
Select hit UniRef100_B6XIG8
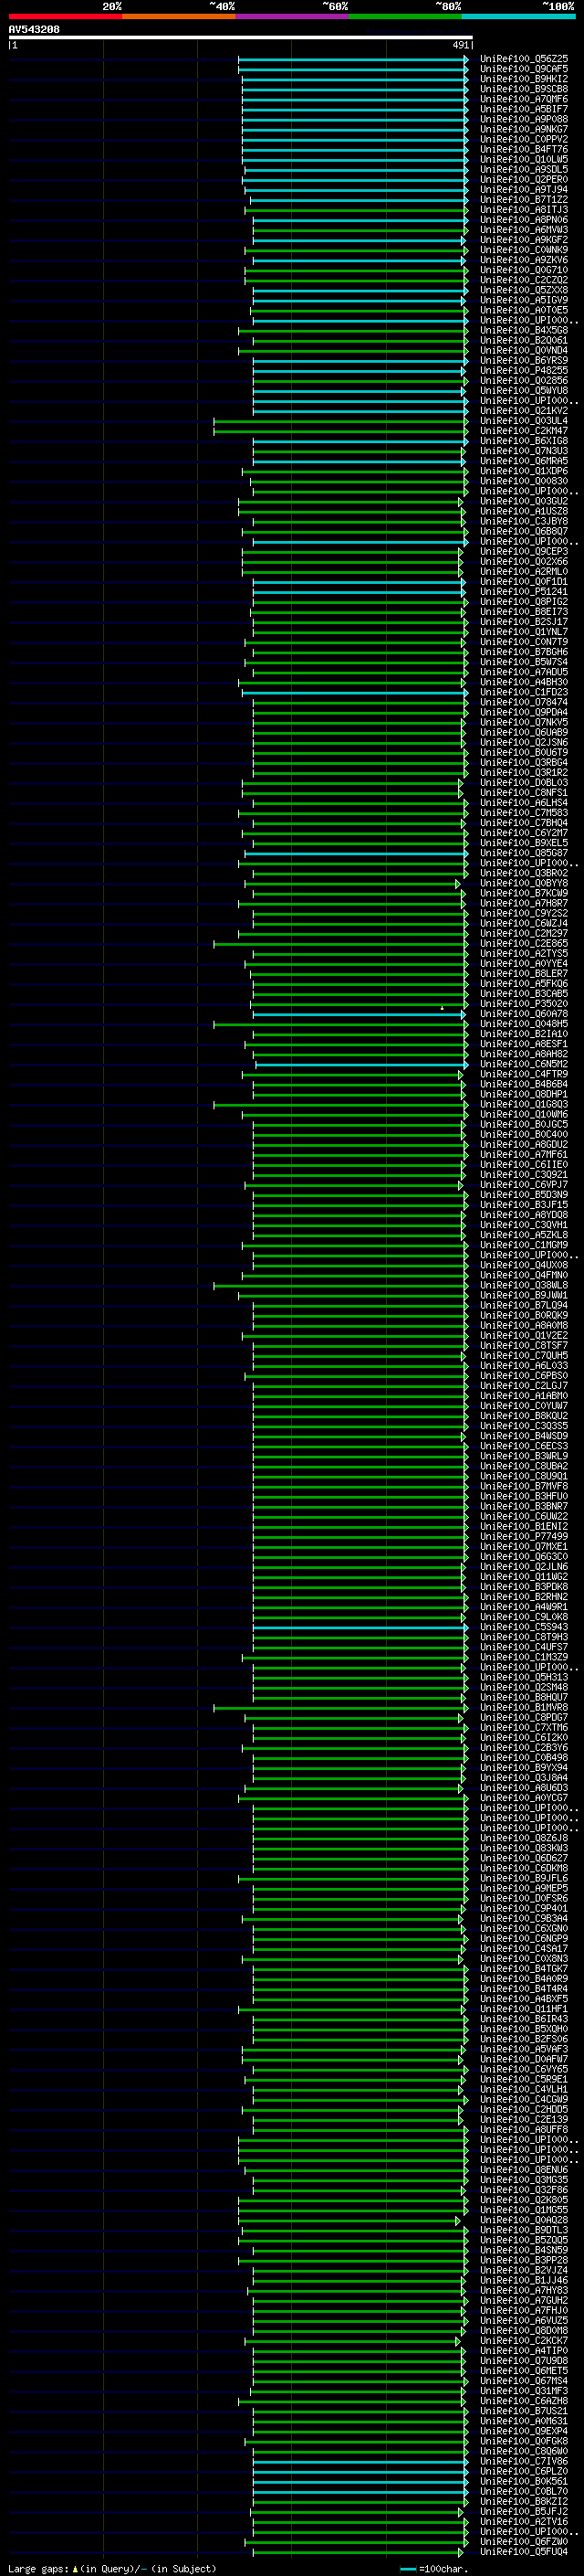click(524, 441)
